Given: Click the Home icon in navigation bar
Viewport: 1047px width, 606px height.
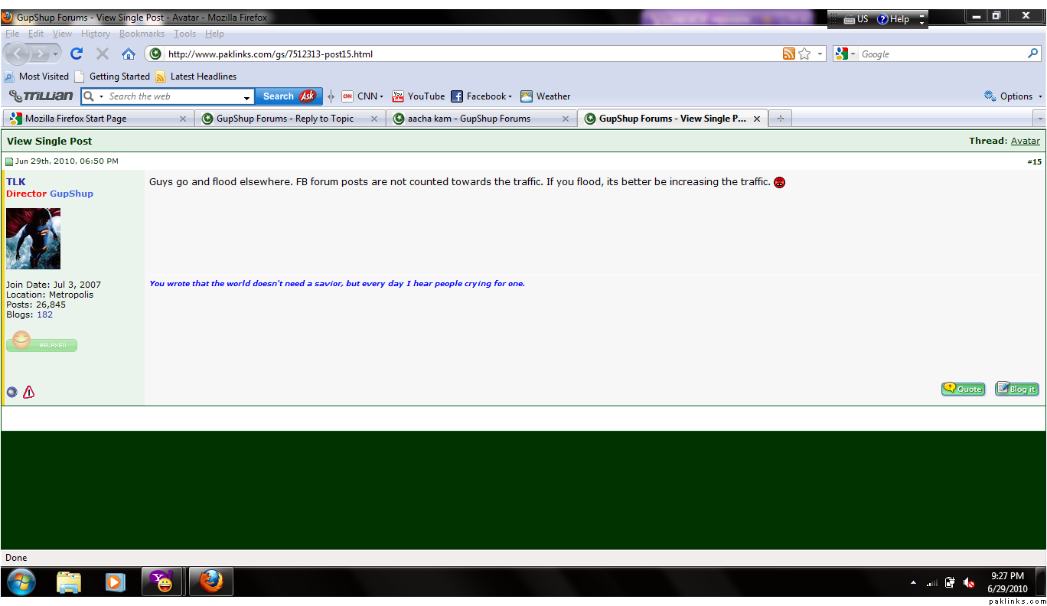Looking at the screenshot, I should point(129,54).
